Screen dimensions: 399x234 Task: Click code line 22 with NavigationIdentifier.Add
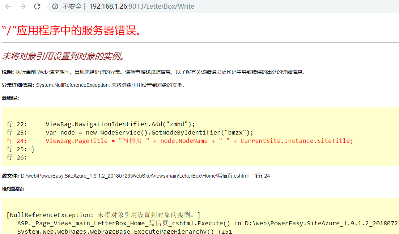[120, 124]
